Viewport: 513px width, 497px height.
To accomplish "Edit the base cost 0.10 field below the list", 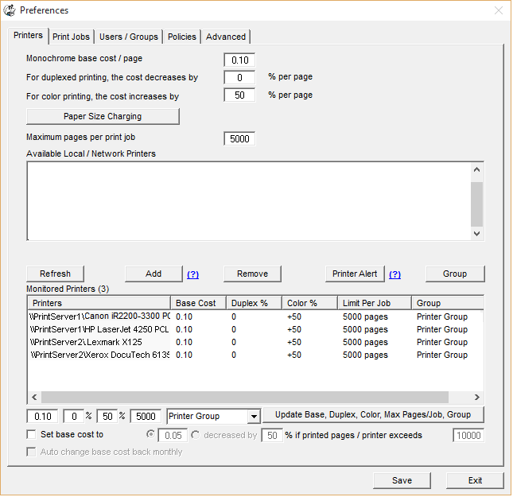I will tap(42, 417).
